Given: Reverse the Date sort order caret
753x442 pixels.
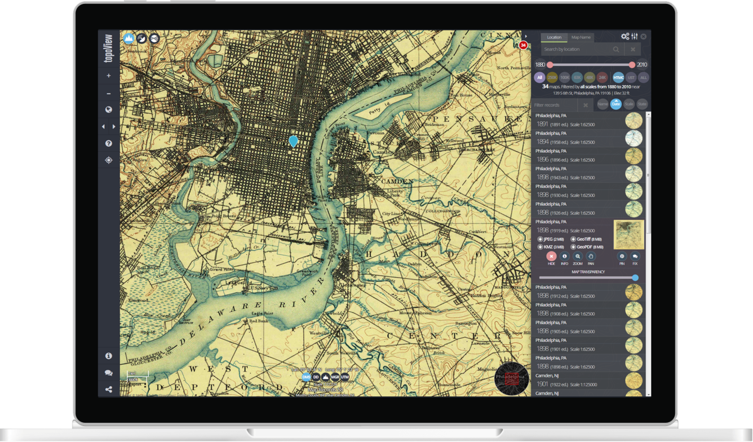Looking at the screenshot, I should pyautogui.click(x=615, y=102).
